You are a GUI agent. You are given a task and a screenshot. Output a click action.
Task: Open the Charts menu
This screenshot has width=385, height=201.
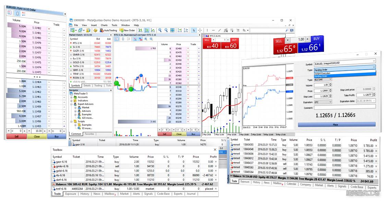[x=104, y=25]
